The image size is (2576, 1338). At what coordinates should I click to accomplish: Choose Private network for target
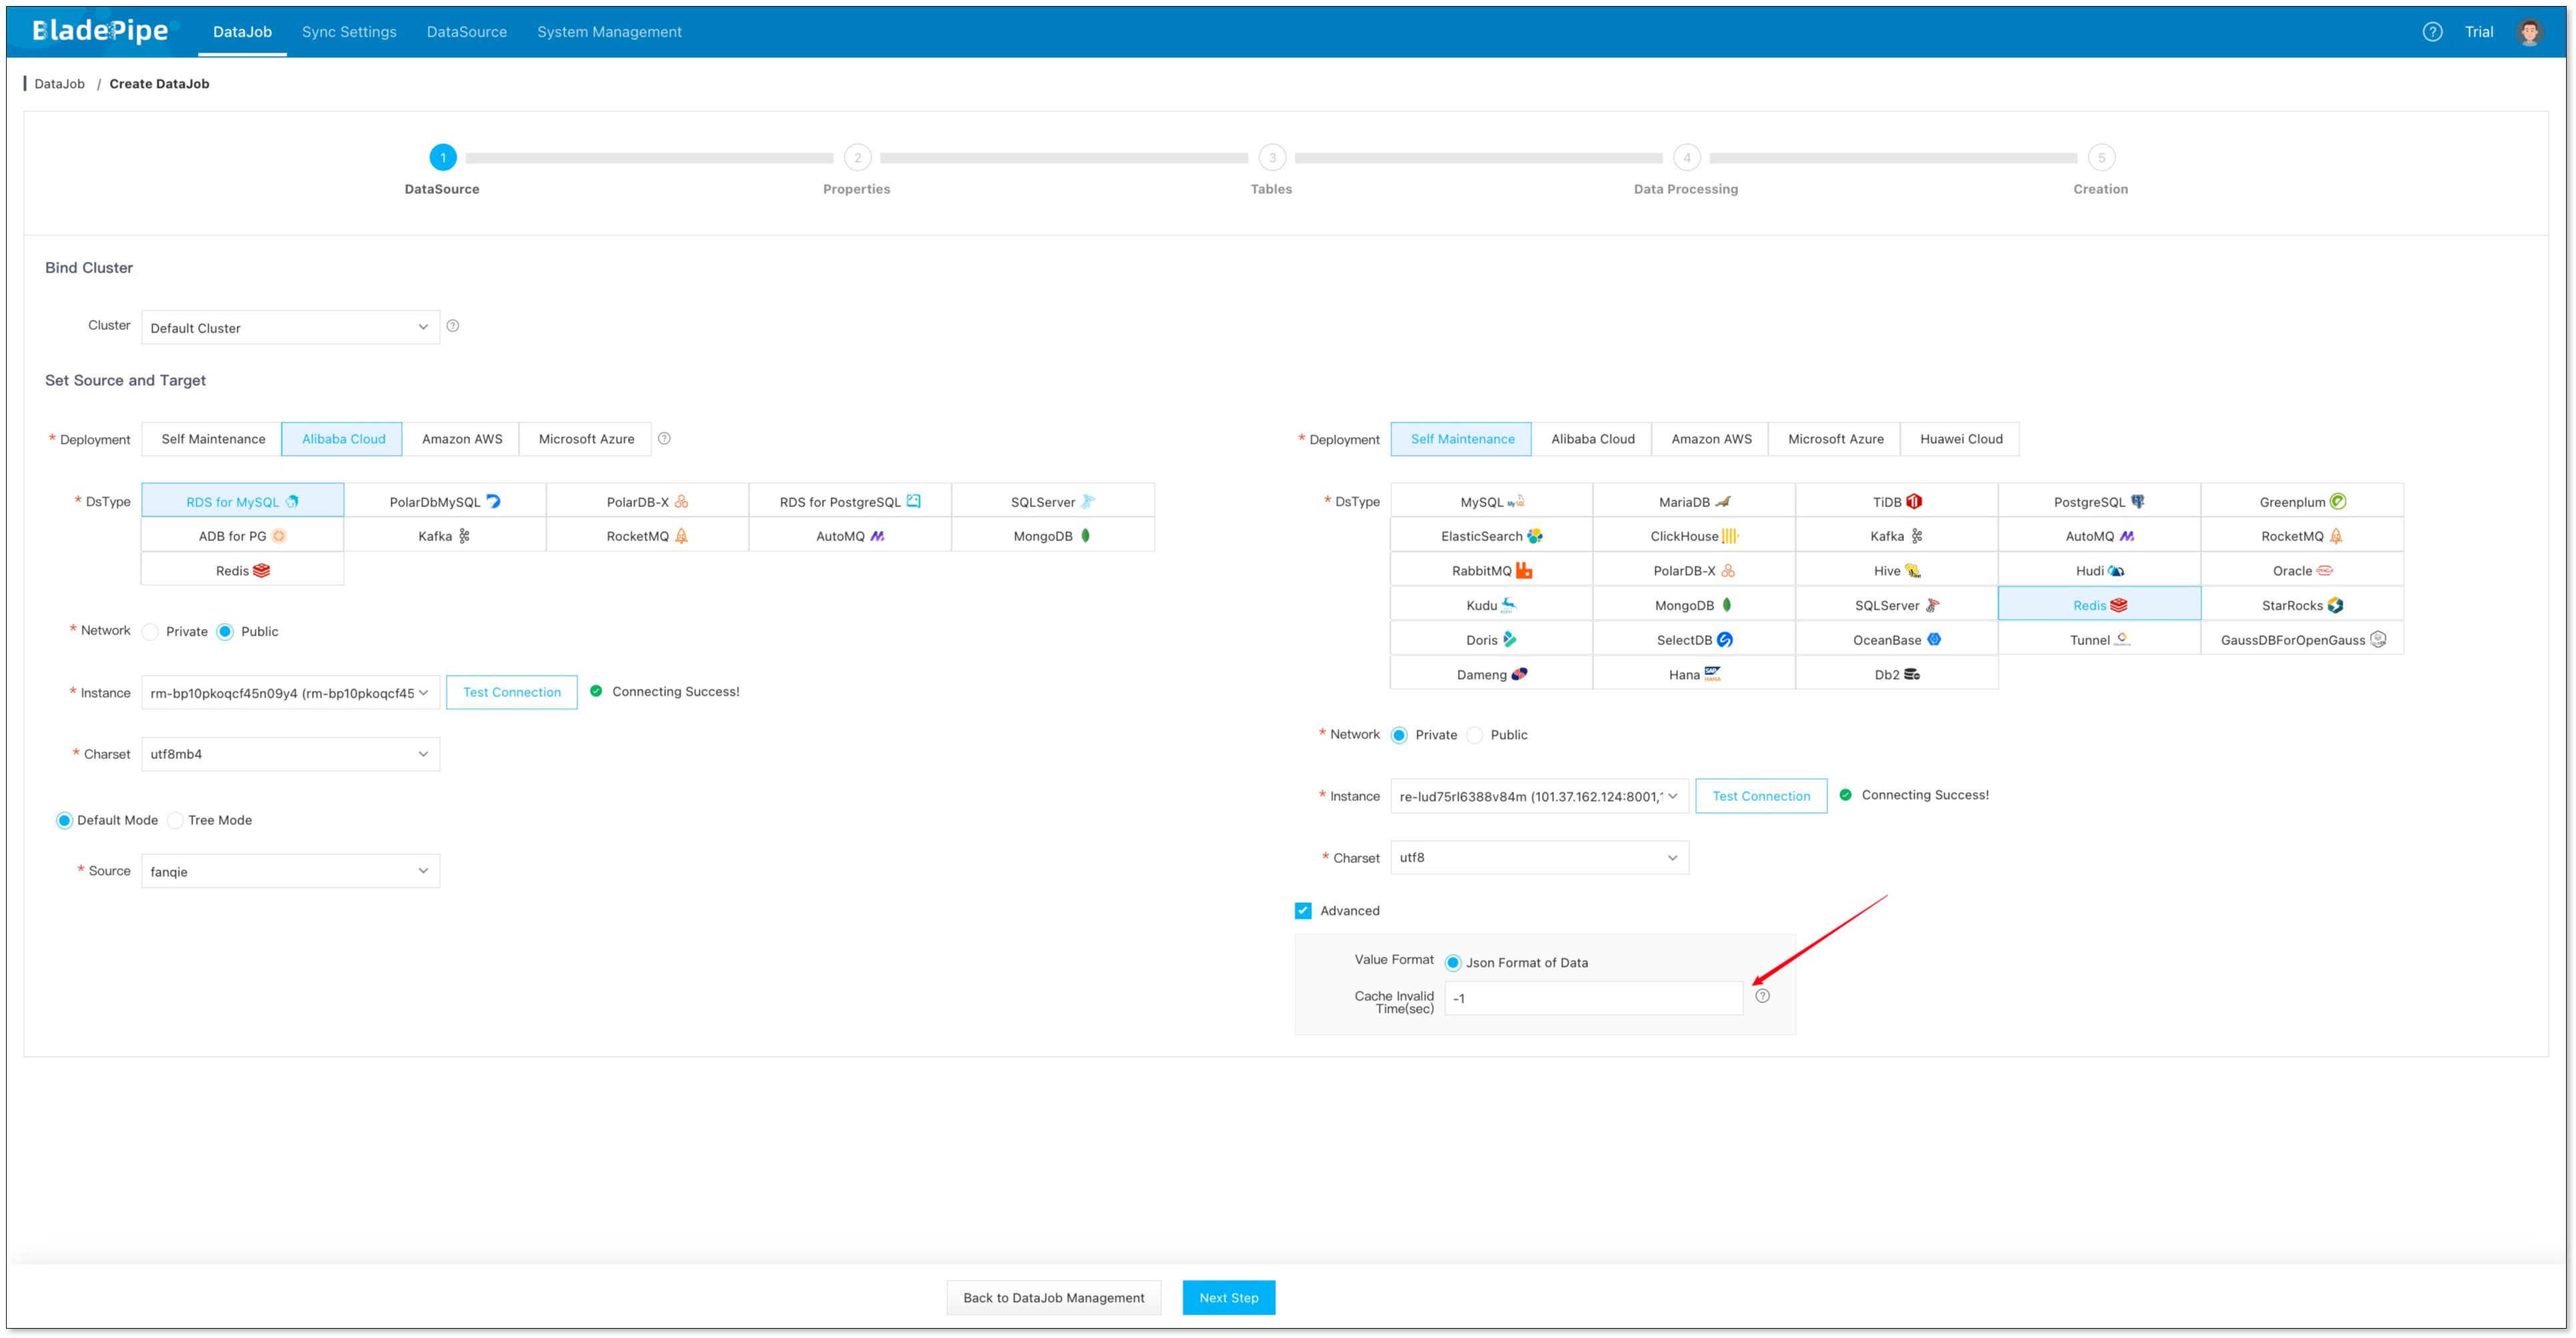(1399, 736)
